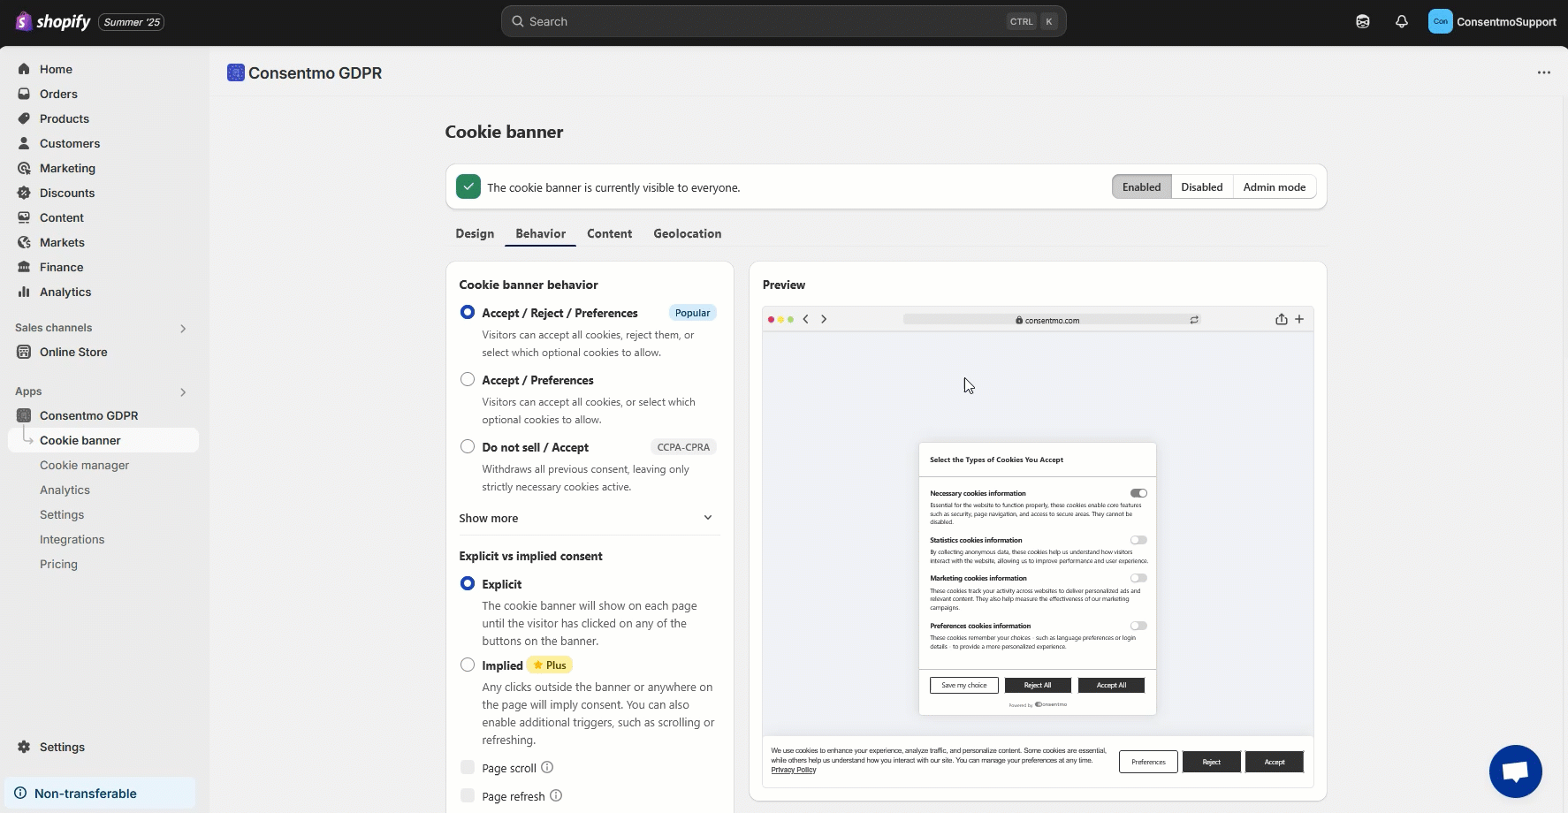Expand the Sales channels section chevron
The width and height of the screenshot is (1568, 813).
(183, 329)
